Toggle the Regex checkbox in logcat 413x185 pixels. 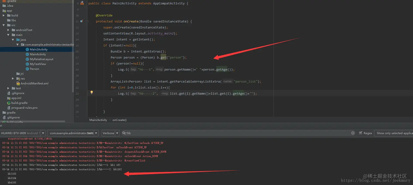(361, 133)
